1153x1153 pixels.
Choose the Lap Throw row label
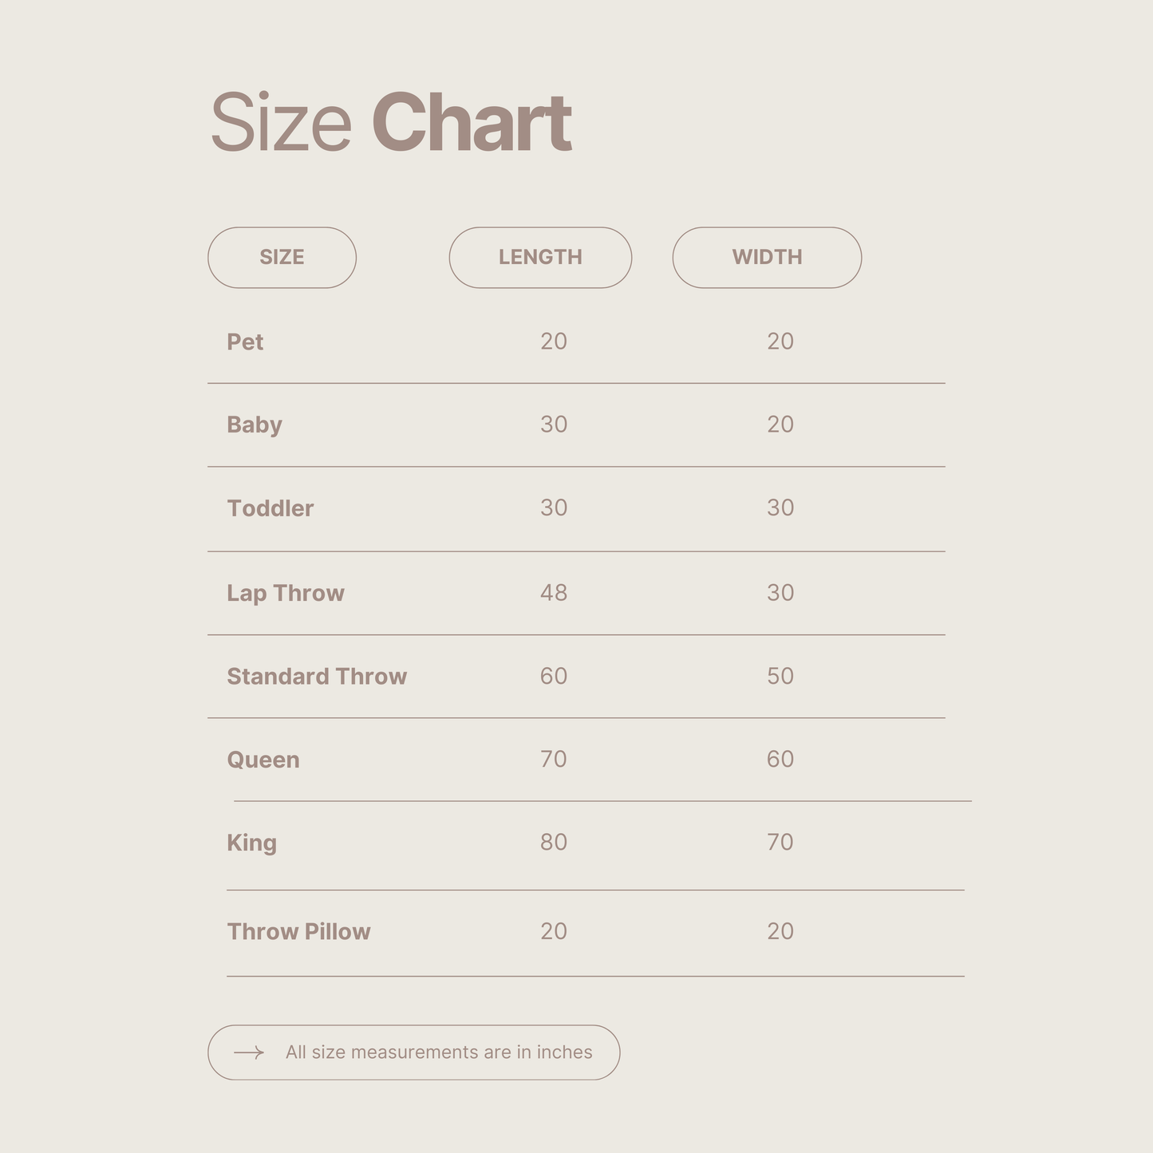point(286,593)
